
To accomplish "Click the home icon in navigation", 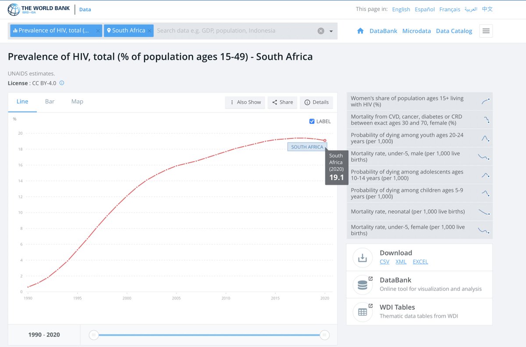I will [x=360, y=31].
